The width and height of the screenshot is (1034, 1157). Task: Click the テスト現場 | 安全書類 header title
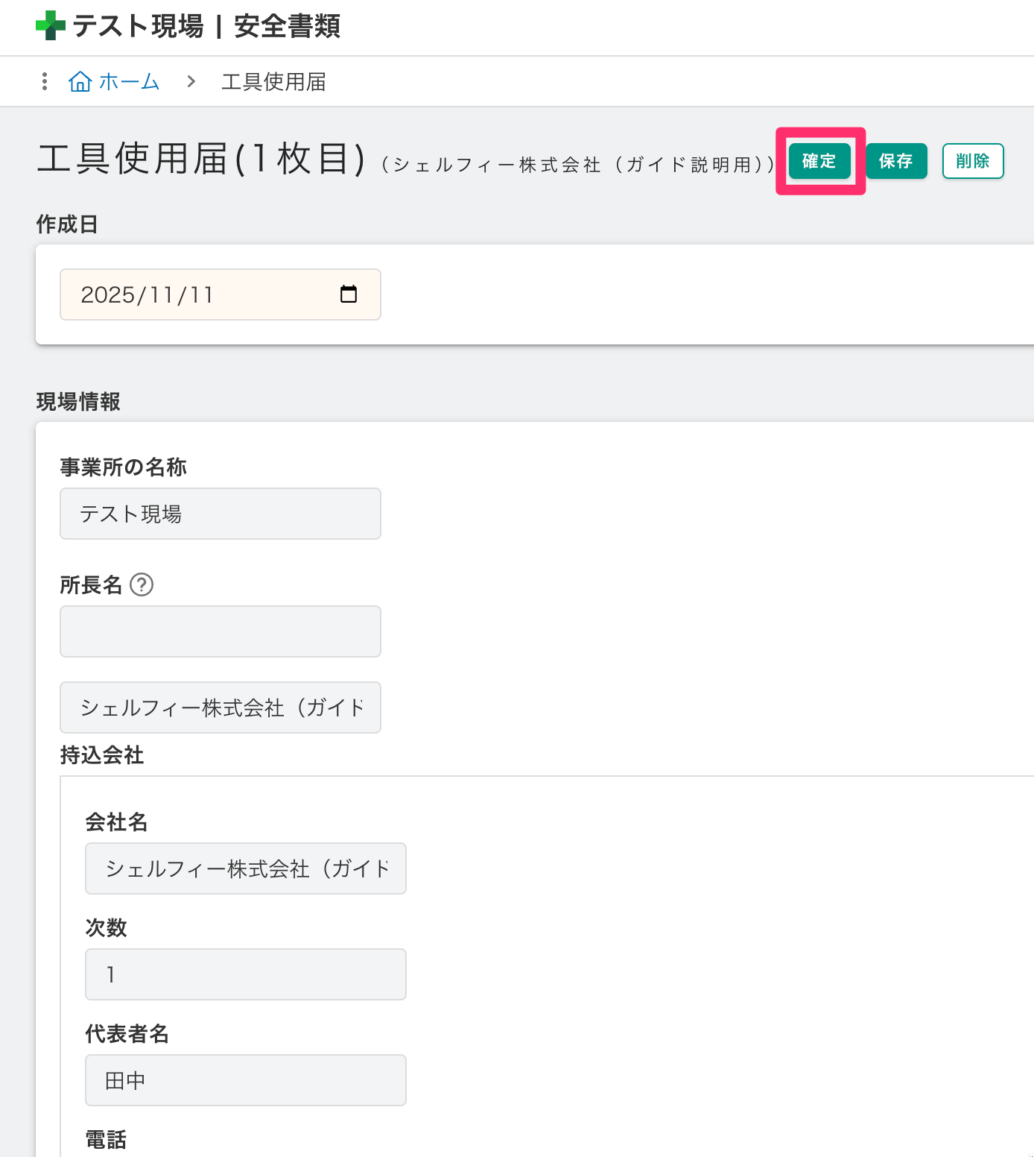[x=206, y=26]
